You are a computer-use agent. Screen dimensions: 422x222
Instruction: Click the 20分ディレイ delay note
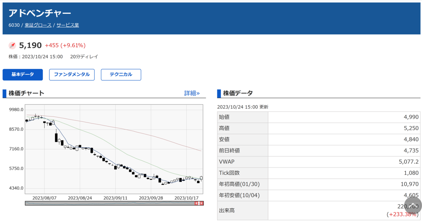84,57
